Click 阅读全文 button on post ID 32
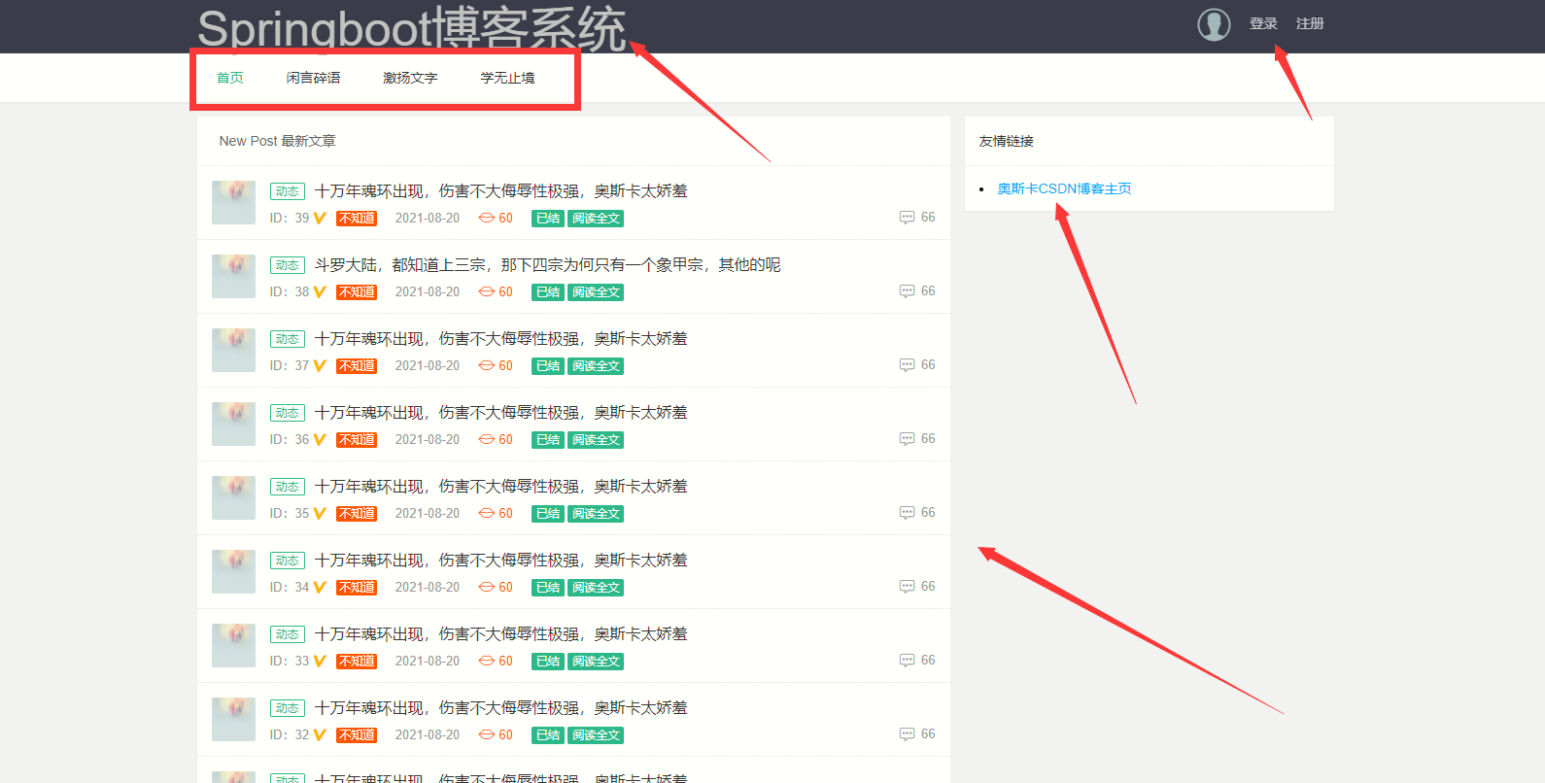This screenshot has width=1545, height=783. pyautogui.click(x=596, y=735)
